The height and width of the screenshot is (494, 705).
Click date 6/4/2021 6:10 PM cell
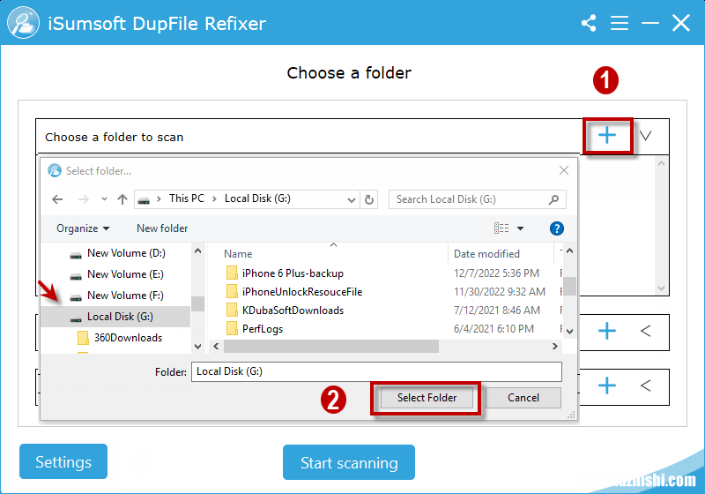[x=493, y=329]
